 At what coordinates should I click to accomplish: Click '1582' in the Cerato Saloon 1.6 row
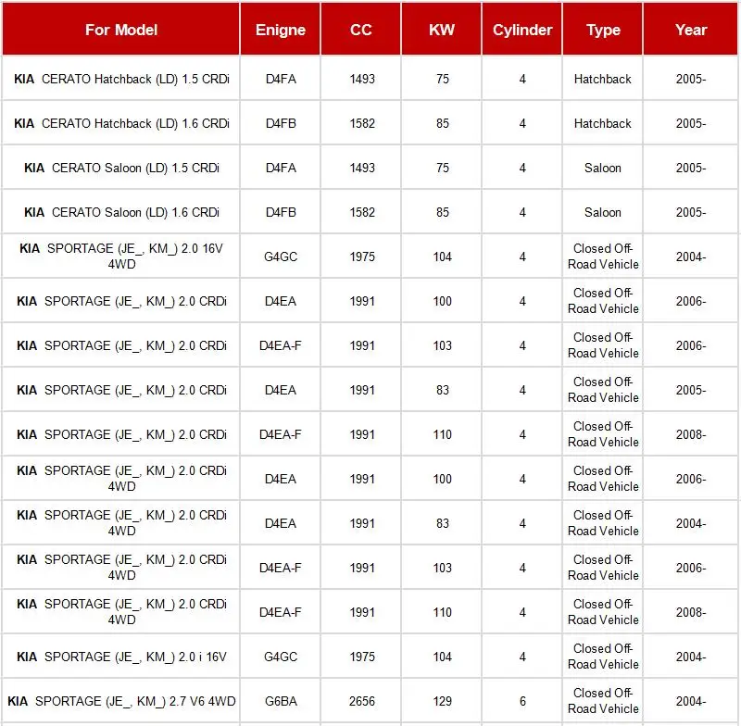pyautogui.click(x=362, y=212)
